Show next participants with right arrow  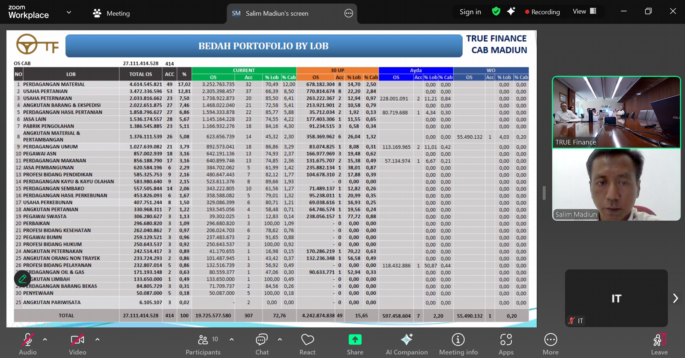pyautogui.click(x=675, y=298)
